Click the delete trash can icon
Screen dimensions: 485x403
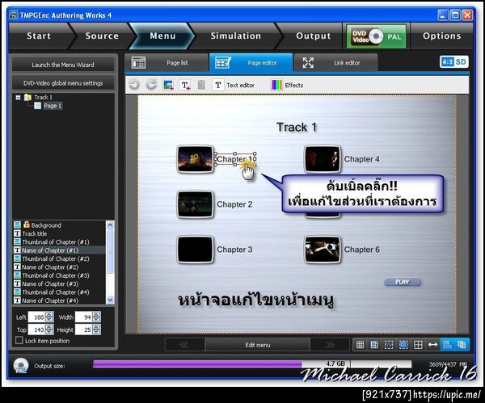point(201,85)
